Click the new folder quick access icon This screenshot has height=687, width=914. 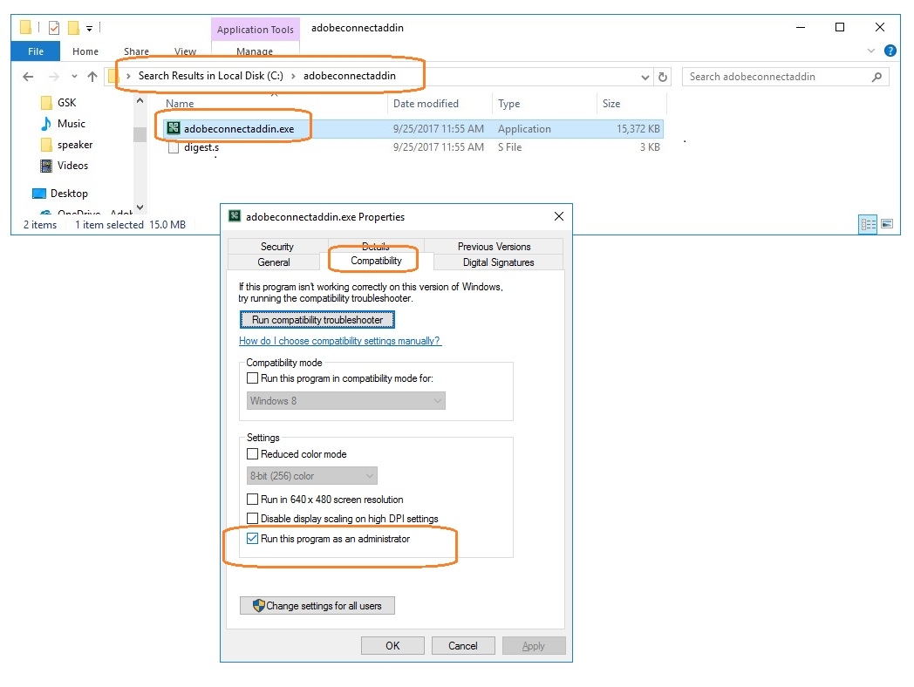[73, 27]
